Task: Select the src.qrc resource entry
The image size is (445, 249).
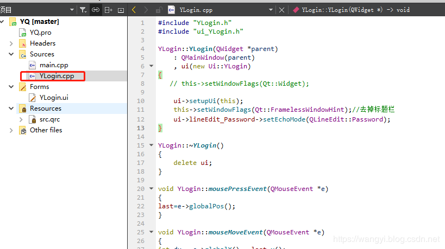Action: (x=49, y=119)
